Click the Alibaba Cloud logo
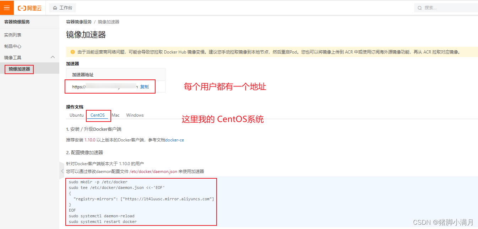 tap(30, 8)
